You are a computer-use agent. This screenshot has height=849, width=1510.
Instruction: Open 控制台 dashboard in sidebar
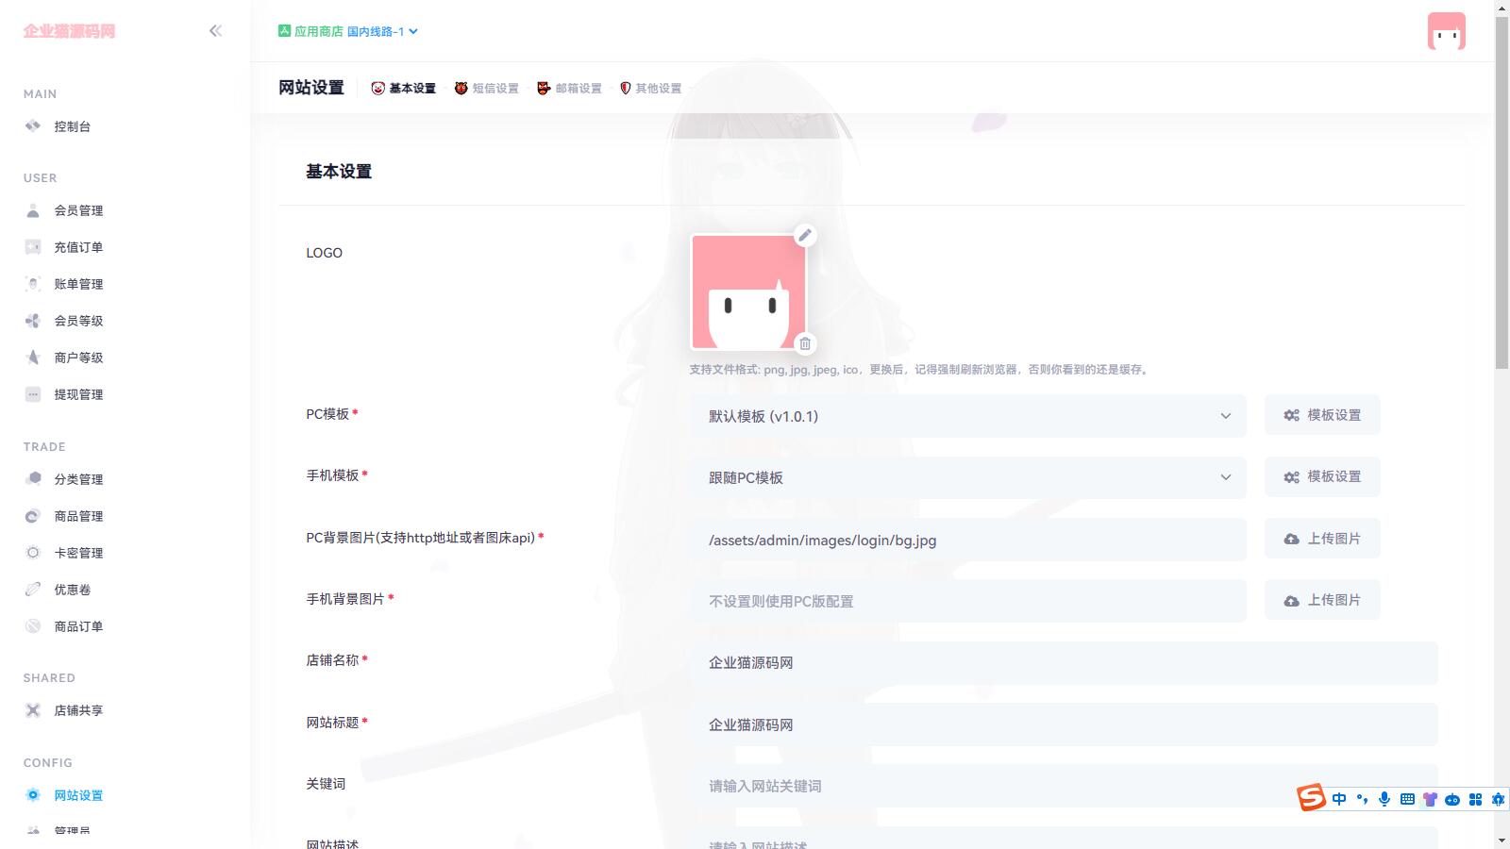click(x=72, y=126)
